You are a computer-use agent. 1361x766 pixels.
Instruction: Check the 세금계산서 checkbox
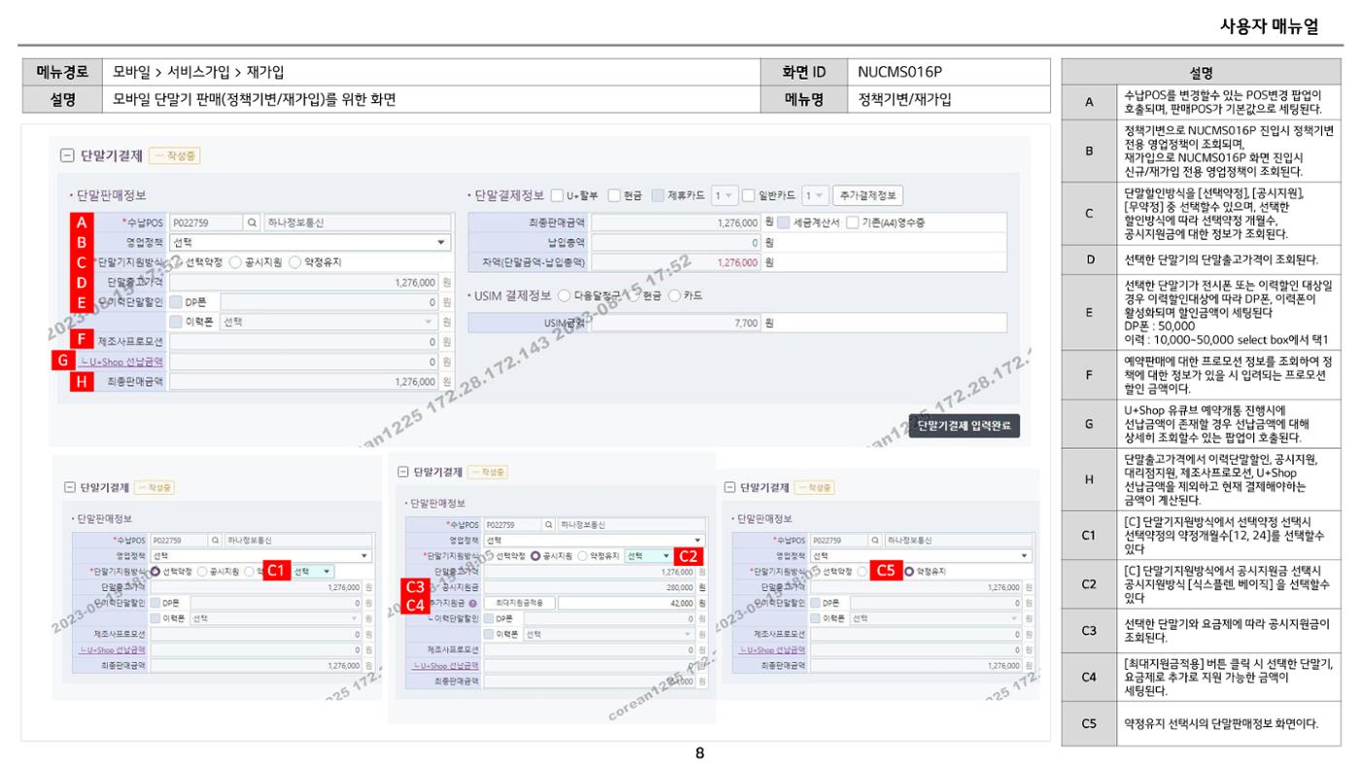(x=784, y=223)
